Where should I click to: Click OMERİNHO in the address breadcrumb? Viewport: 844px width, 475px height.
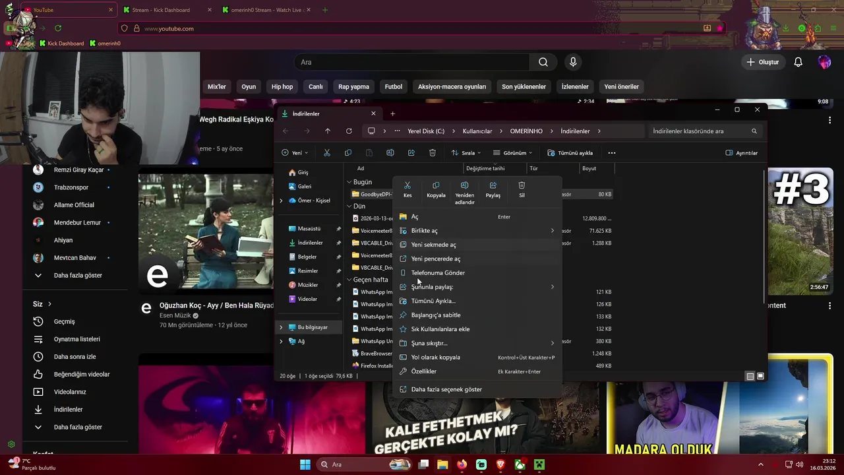click(x=526, y=131)
